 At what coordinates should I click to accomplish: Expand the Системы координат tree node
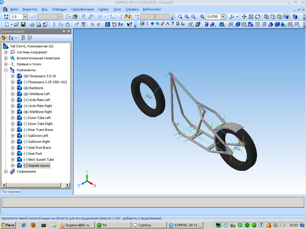[x=6, y=52]
